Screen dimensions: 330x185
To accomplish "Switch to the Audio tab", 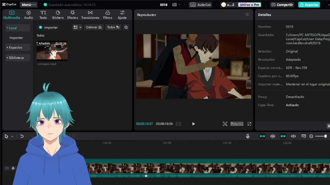I will tap(28, 15).
